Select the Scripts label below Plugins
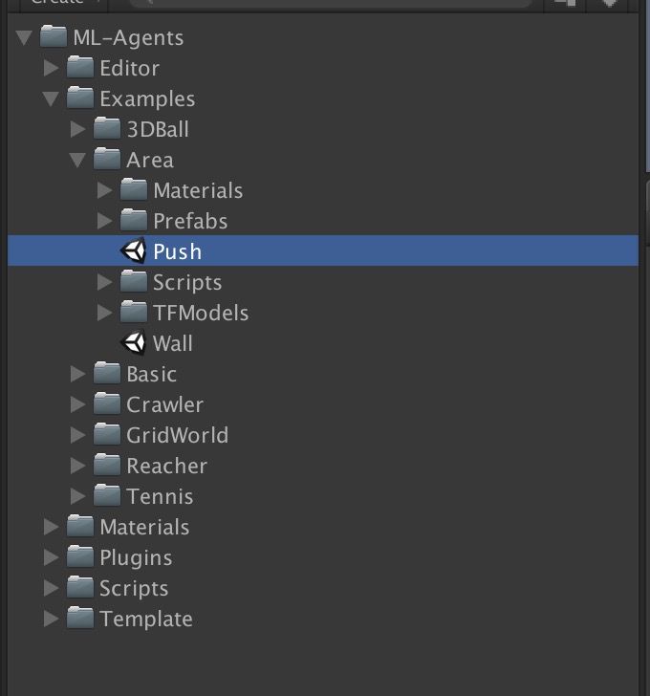 click(x=134, y=590)
